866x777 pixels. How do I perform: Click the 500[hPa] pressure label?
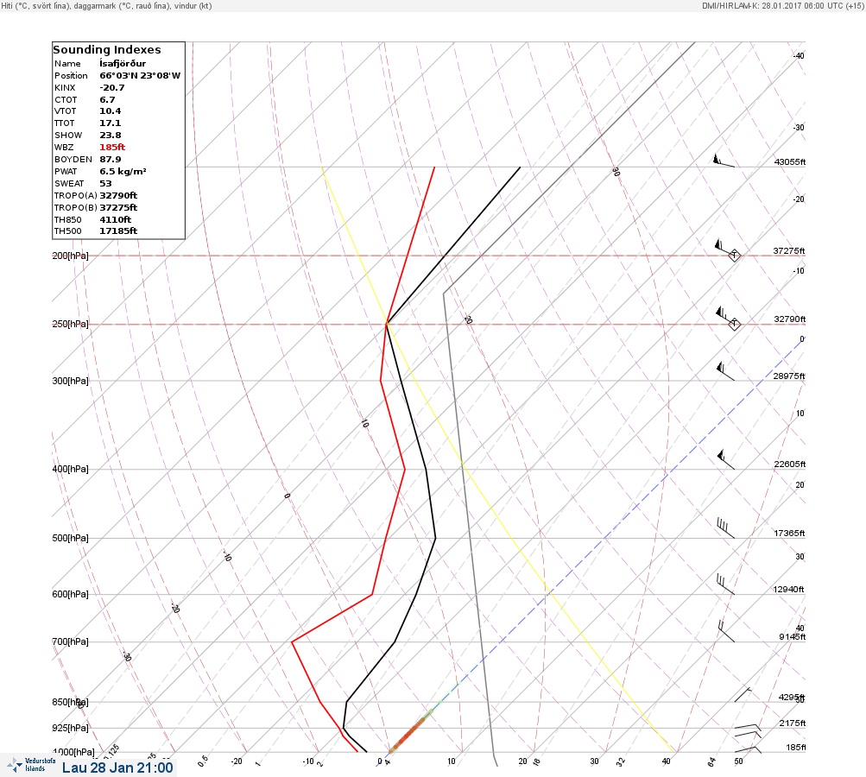pyautogui.click(x=70, y=538)
